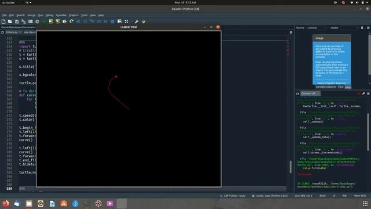The height and width of the screenshot is (209, 371).
Task: Click LSP Python ready status entry
Action: (232, 196)
